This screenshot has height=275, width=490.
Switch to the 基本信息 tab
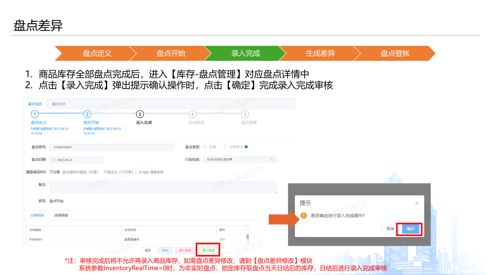click(x=35, y=104)
